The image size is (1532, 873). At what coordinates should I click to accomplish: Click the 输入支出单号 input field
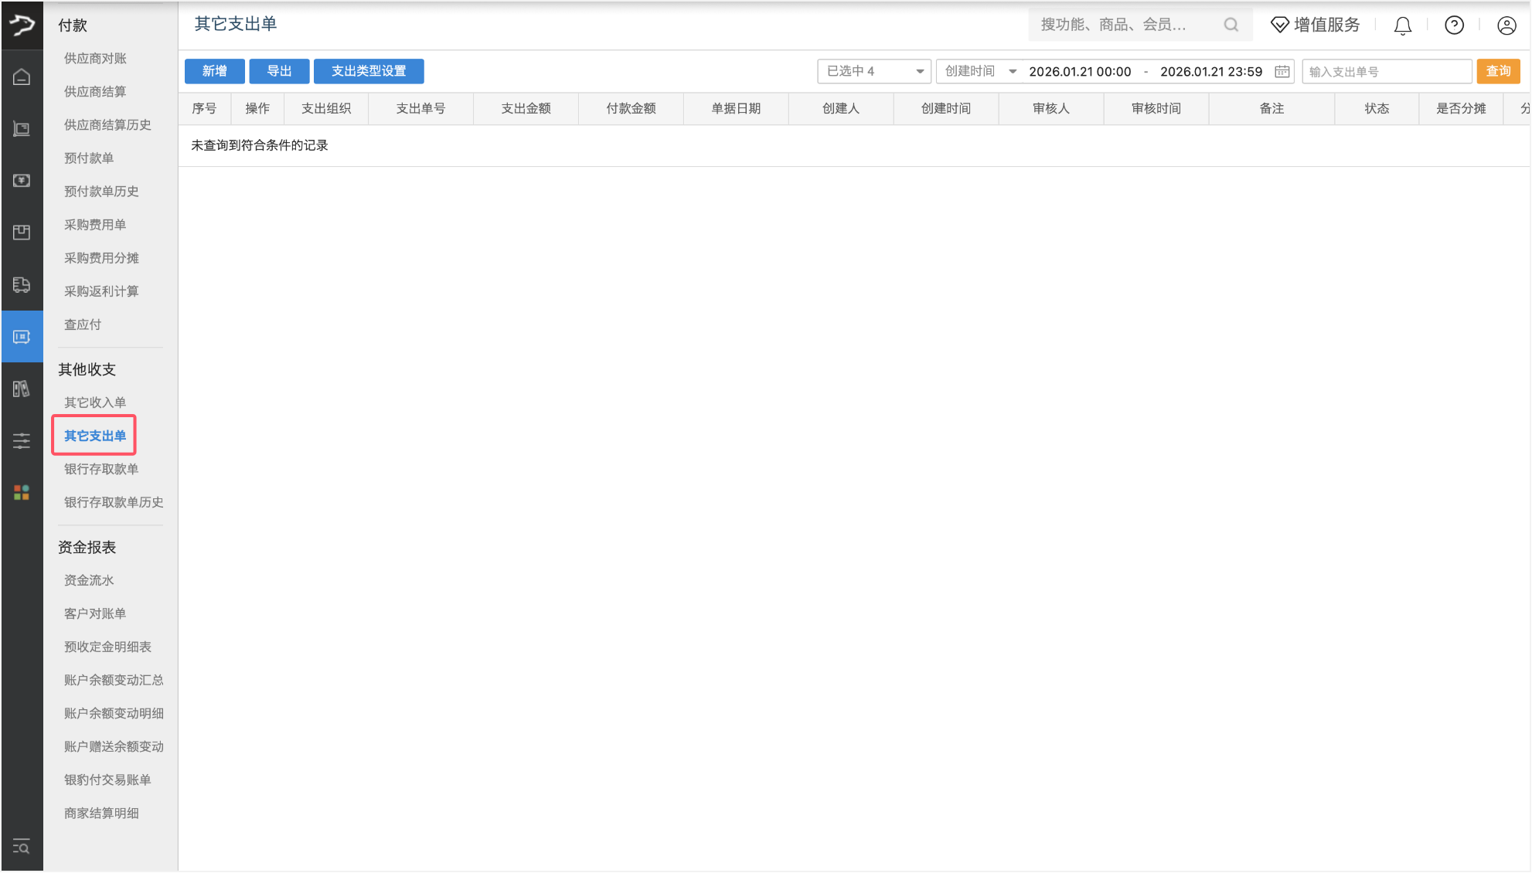tap(1386, 71)
